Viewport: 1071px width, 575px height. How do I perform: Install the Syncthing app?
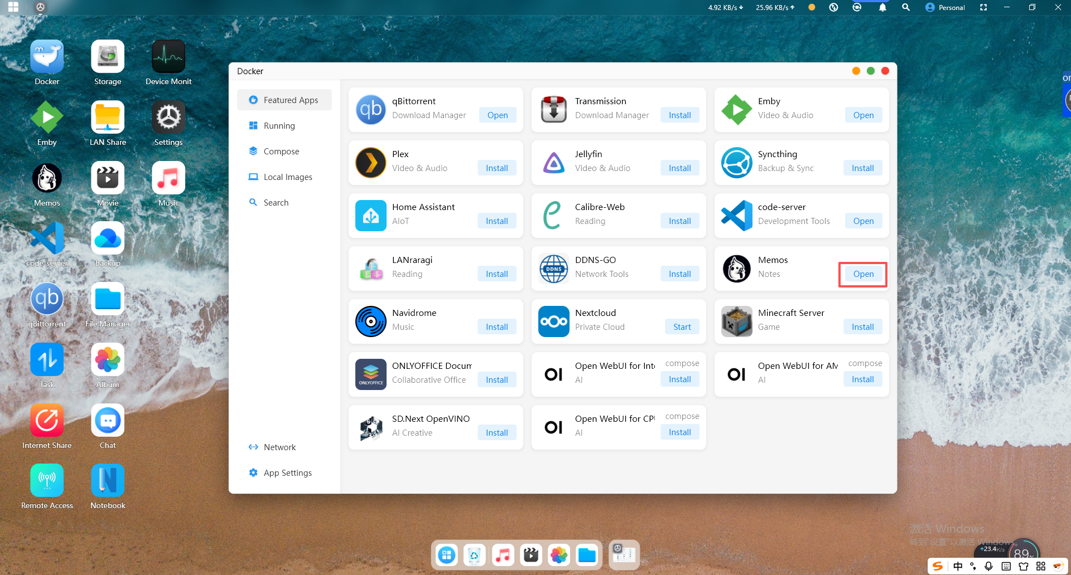click(863, 168)
